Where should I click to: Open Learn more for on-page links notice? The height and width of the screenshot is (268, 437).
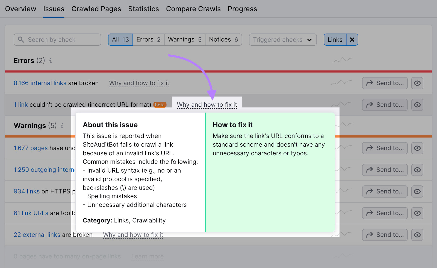[x=147, y=256]
